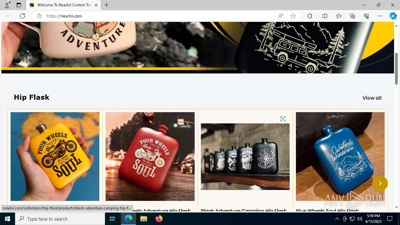Open Collections icon
The width and height of the screenshot is (400, 225).
[352, 16]
